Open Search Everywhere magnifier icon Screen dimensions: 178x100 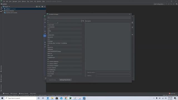(x=177, y=4)
